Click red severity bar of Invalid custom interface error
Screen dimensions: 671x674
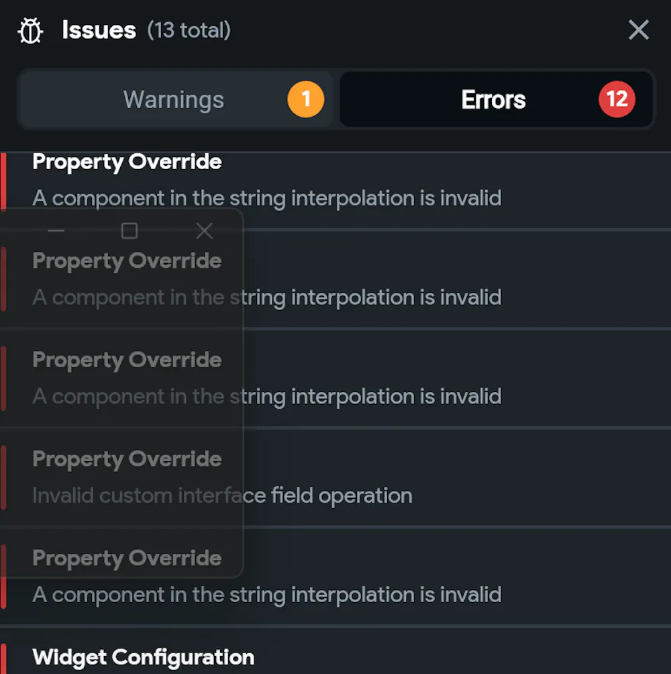3,478
